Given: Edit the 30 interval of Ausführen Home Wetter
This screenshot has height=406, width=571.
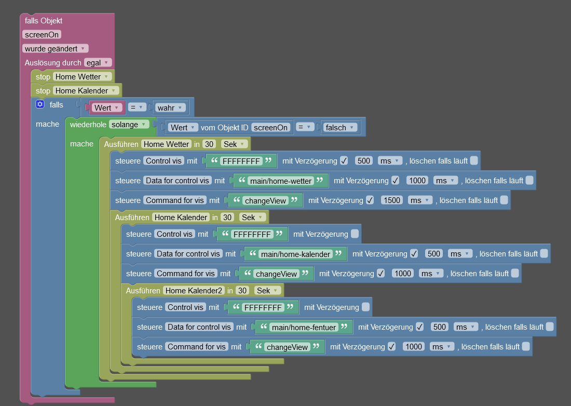Looking at the screenshot, I should tap(209, 144).
